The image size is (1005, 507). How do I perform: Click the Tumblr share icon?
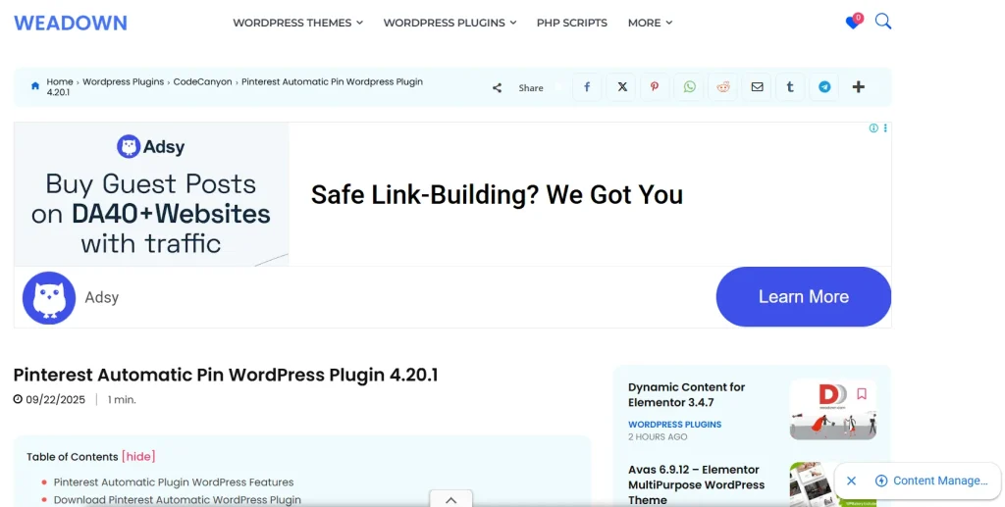[790, 87]
